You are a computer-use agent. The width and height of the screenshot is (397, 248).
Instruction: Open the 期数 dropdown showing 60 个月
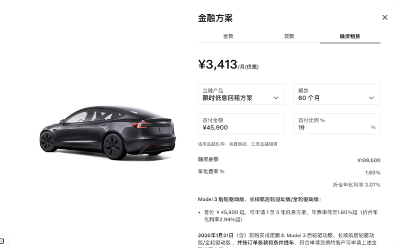(337, 94)
